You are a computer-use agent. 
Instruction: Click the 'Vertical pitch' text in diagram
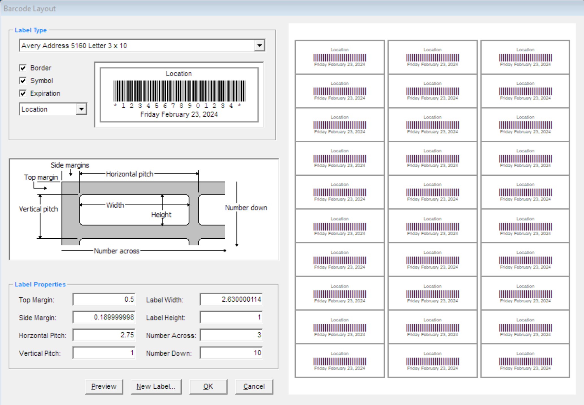tap(38, 209)
